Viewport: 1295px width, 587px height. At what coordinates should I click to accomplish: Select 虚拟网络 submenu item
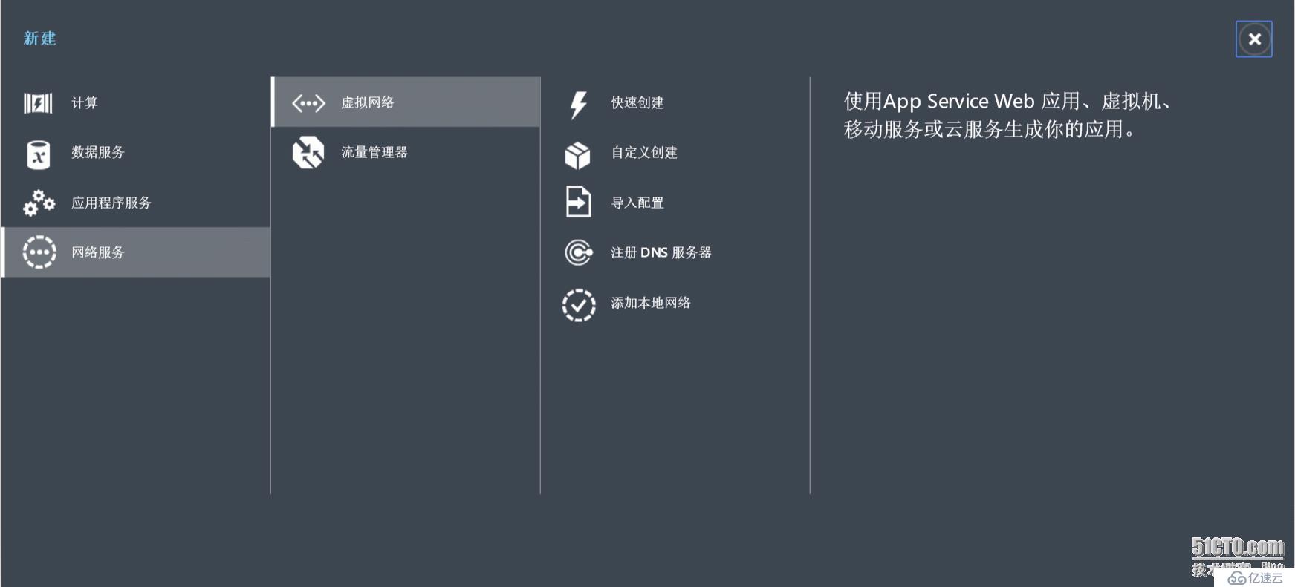tap(406, 102)
